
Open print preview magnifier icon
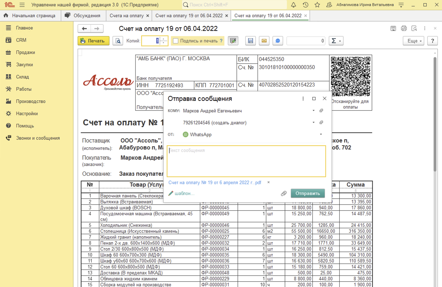click(118, 41)
